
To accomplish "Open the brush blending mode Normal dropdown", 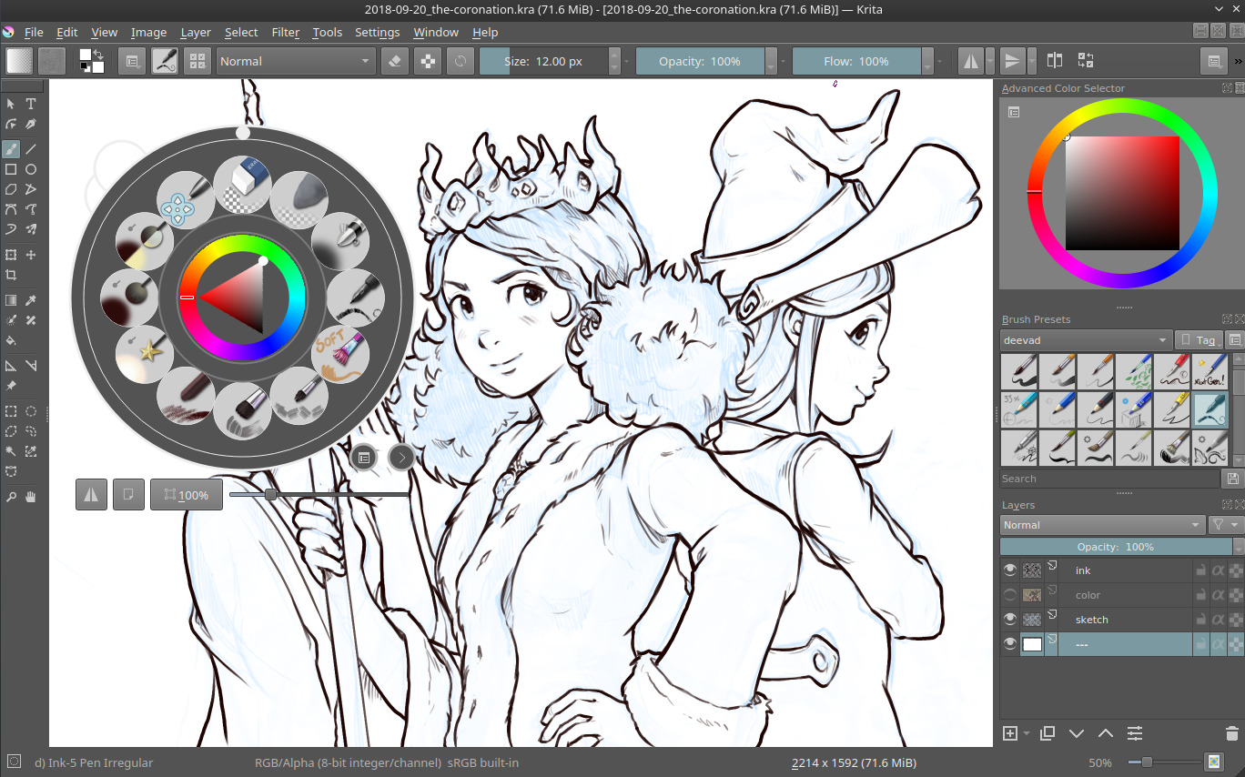I will coord(296,61).
